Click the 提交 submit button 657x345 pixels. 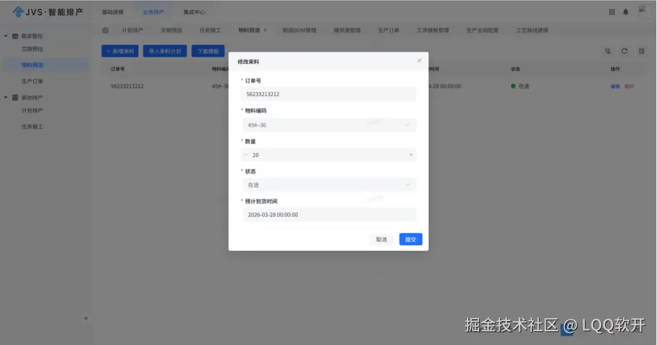click(411, 239)
